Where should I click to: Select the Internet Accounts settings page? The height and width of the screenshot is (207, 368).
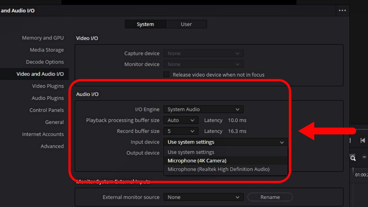tap(43, 134)
